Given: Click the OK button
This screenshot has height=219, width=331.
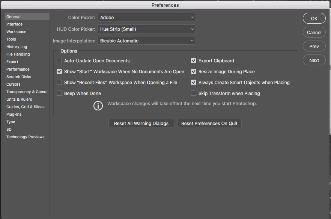Looking at the screenshot, I should click(x=314, y=18).
